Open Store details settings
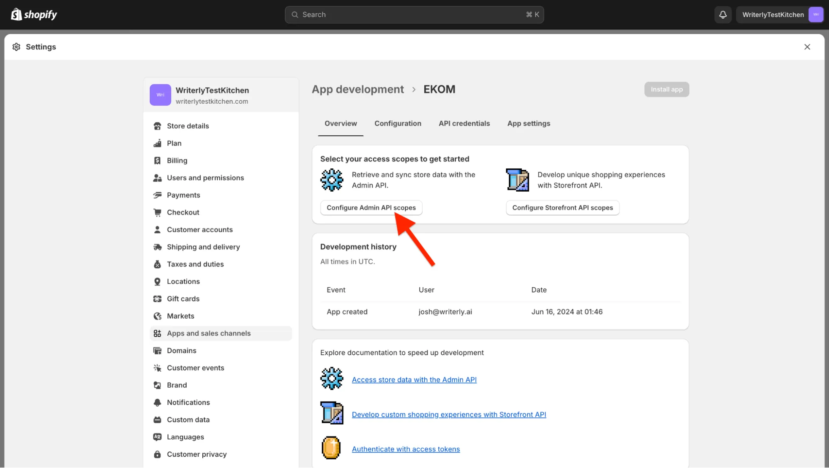This screenshot has width=829, height=468. tap(221, 126)
